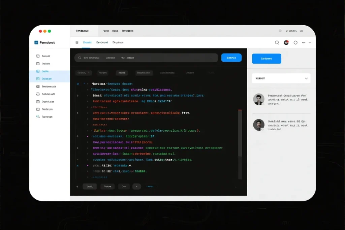Open the user avatar in the top right
This screenshot has width=345, height=230.
click(x=286, y=42)
